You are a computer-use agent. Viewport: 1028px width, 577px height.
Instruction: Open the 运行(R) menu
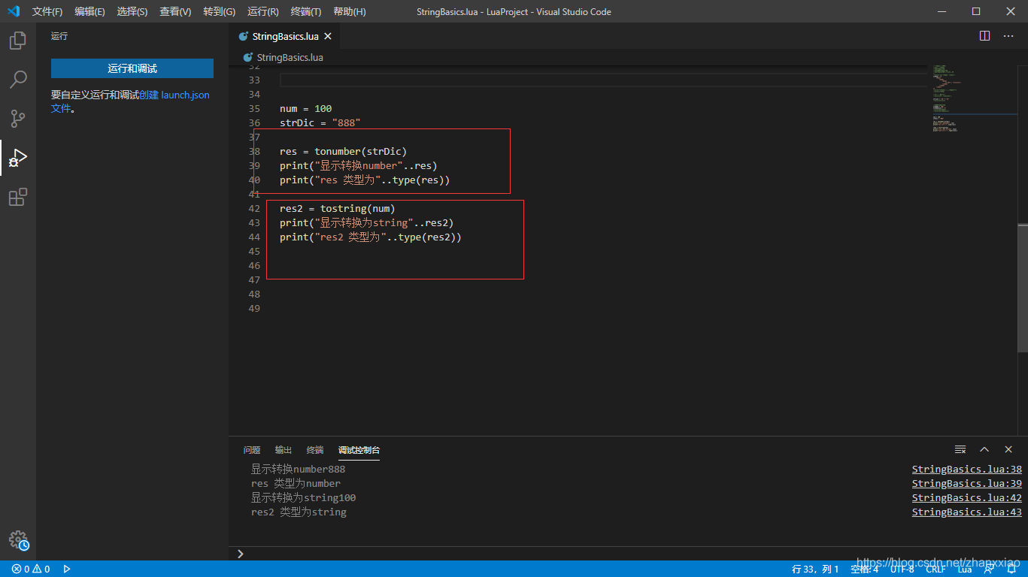(x=263, y=11)
